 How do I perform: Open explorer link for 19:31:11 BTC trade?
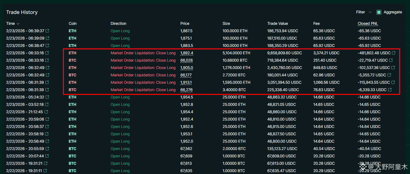[45, 171]
